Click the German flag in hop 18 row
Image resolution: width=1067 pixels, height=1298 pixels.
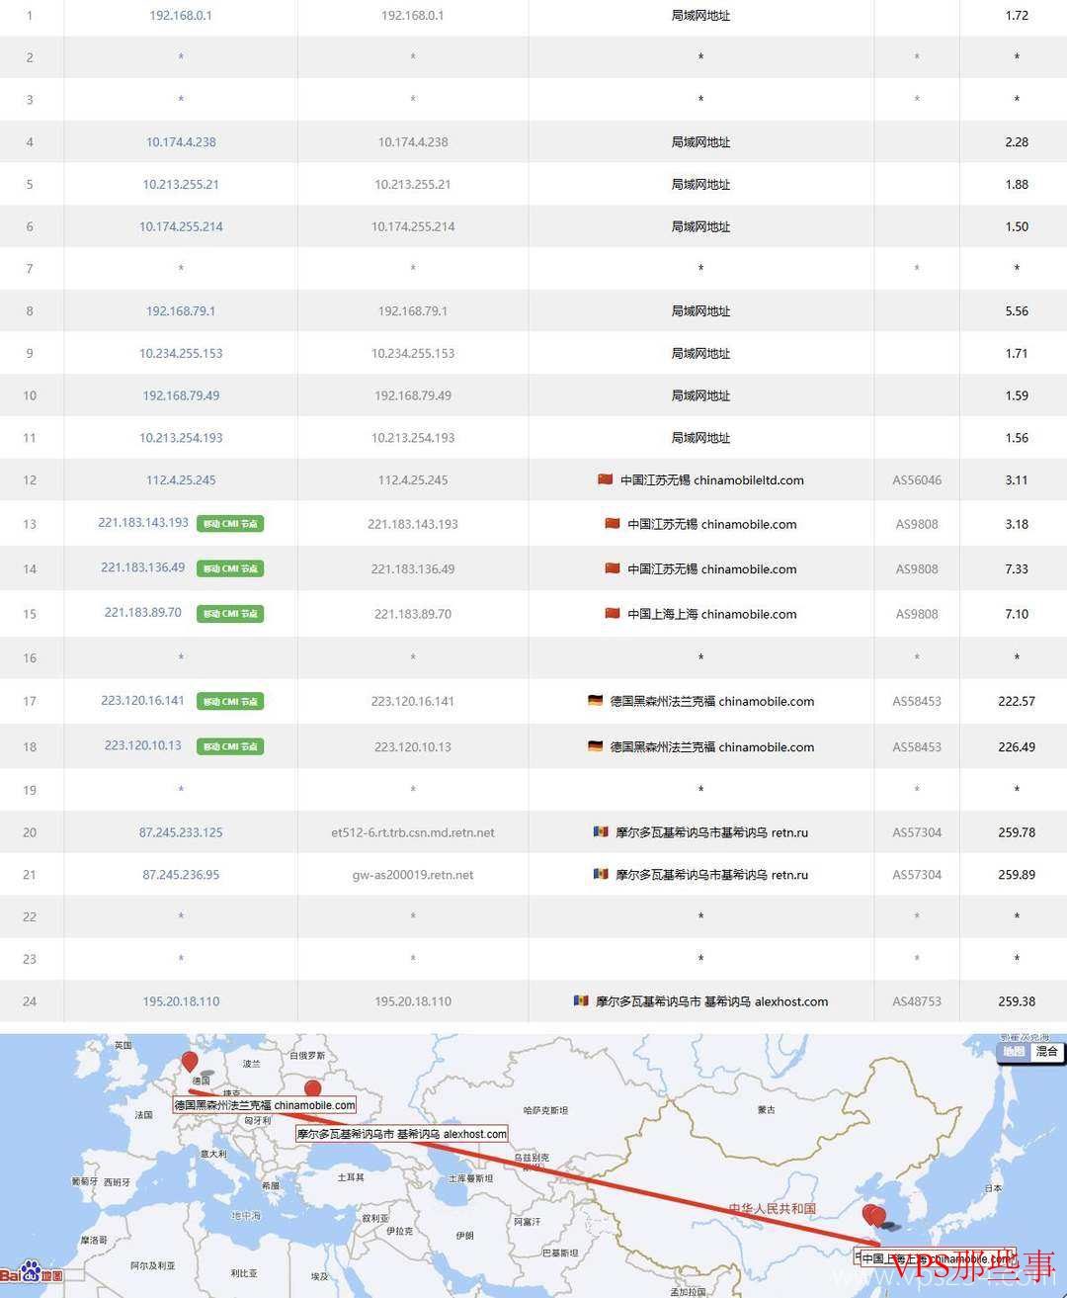(x=595, y=746)
